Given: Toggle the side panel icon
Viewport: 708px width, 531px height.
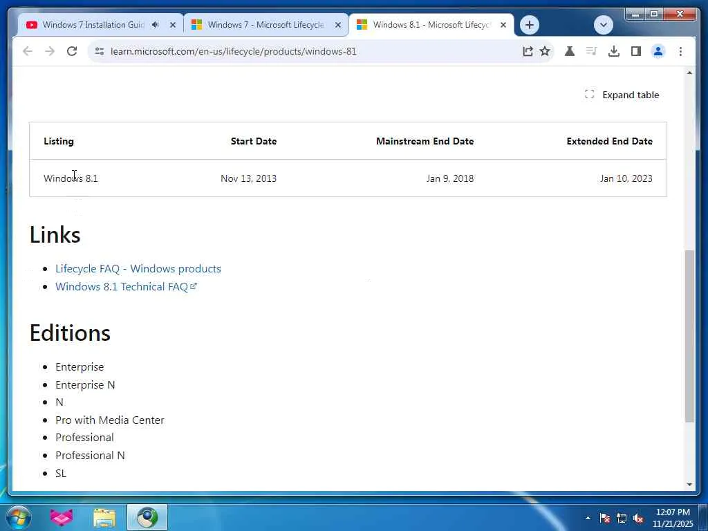Looking at the screenshot, I should pyautogui.click(x=636, y=51).
